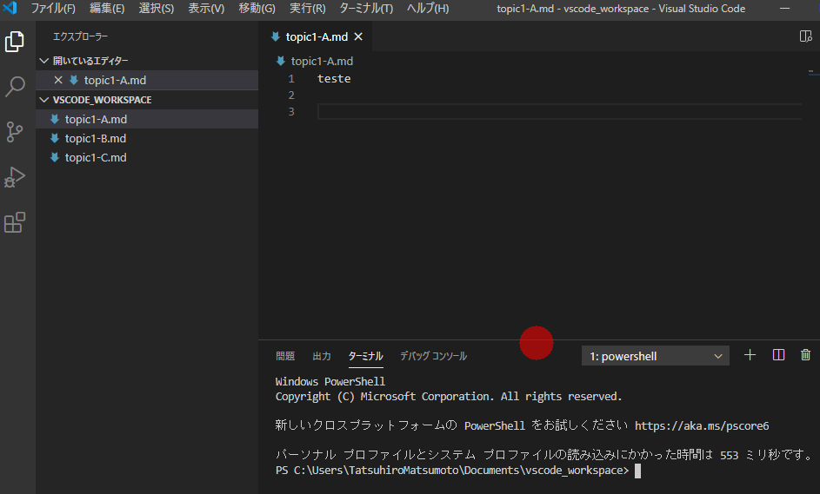Viewport: 820px width, 494px height.
Task: Open the 移動(G) menu
Action: (x=257, y=9)
